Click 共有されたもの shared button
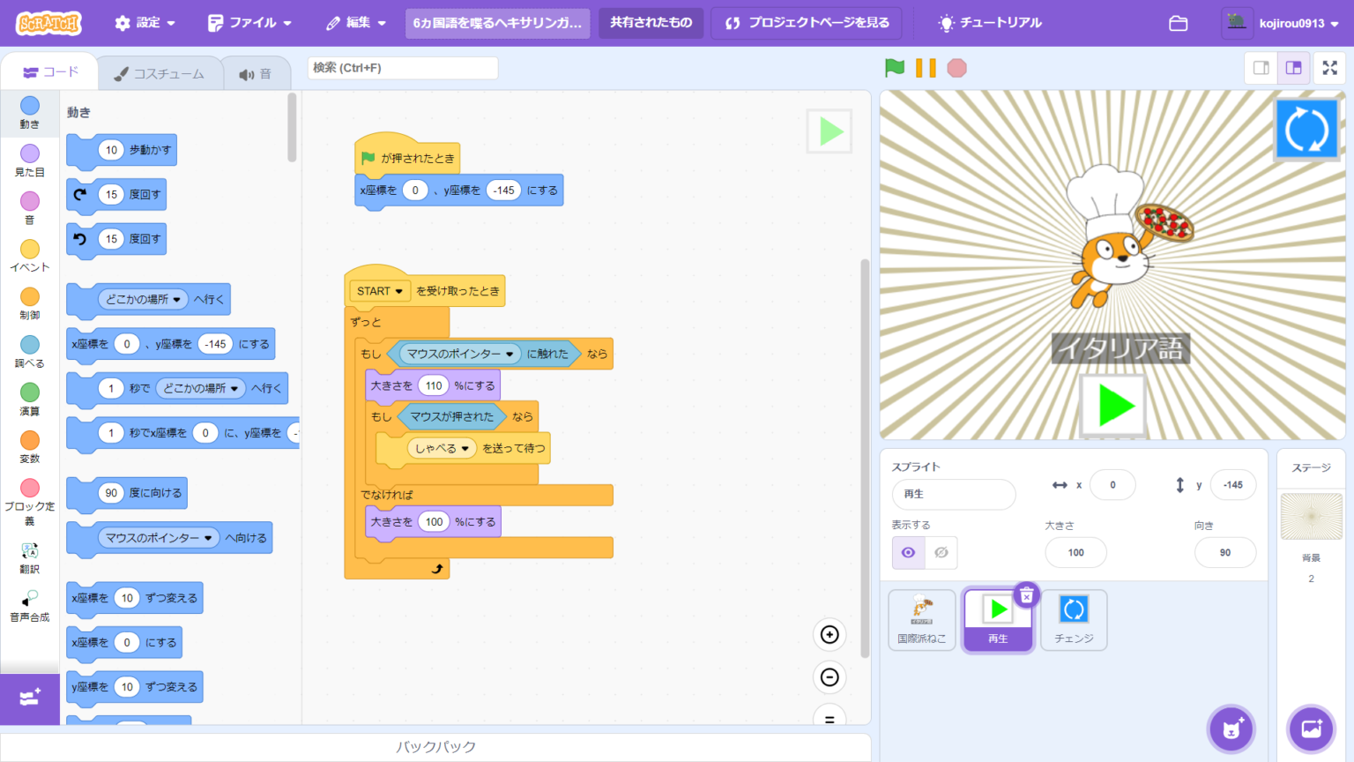 [x=651, y=23]
